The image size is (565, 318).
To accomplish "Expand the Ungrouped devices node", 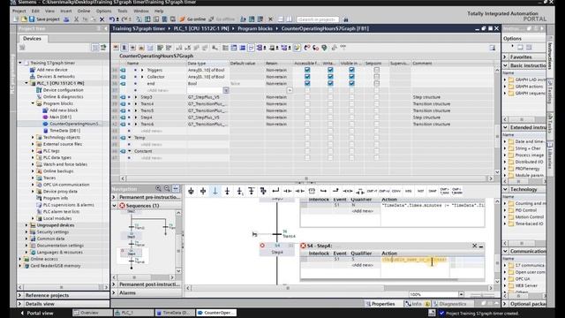I will (x=26, y=225).
